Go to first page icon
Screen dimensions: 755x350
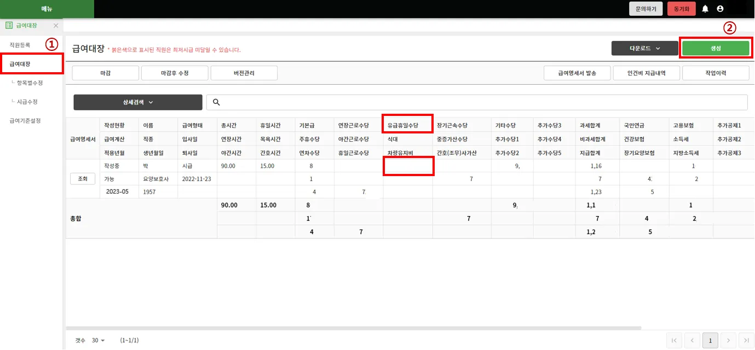click(674, 340)
